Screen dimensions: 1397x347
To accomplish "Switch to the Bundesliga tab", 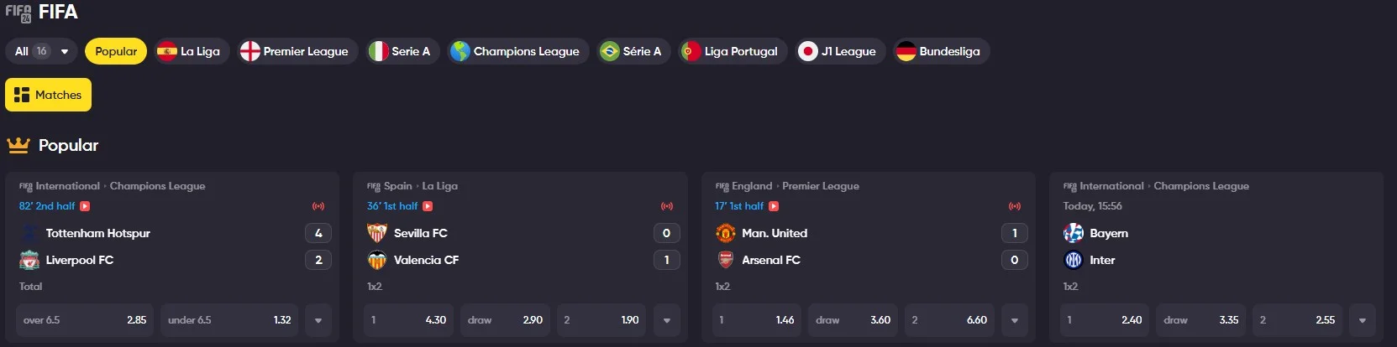I will [941, 51].
